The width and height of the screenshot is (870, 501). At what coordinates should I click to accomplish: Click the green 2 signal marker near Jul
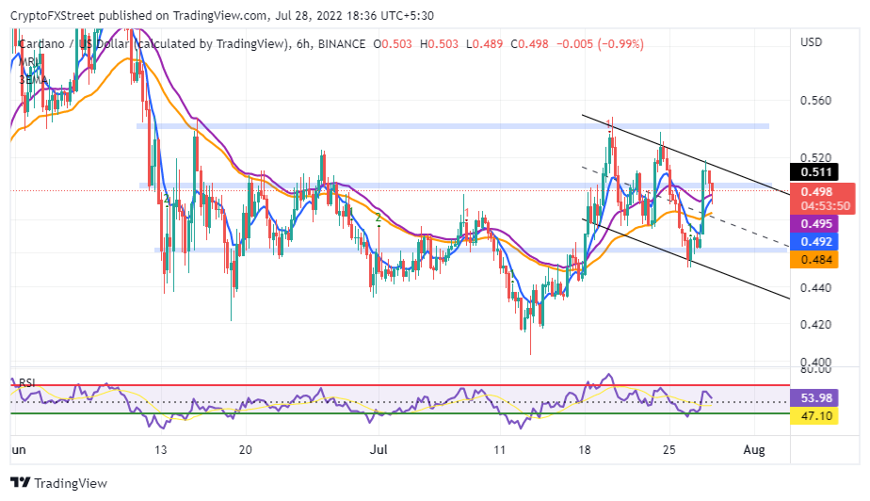(379, 218)
